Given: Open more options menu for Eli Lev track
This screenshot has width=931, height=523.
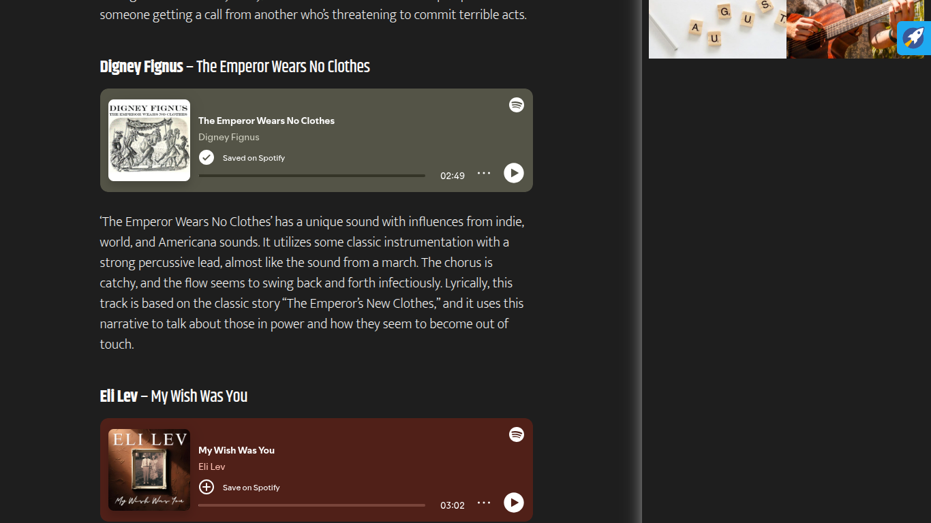Looking at the screenshot, I should point(484,503).
